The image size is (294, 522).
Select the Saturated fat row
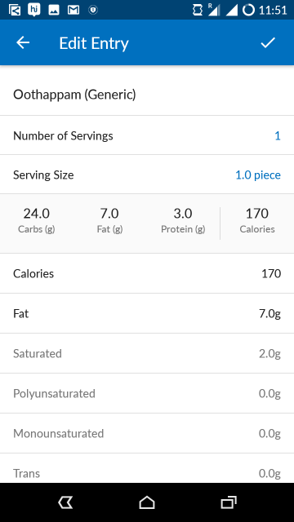click(147, 353)
